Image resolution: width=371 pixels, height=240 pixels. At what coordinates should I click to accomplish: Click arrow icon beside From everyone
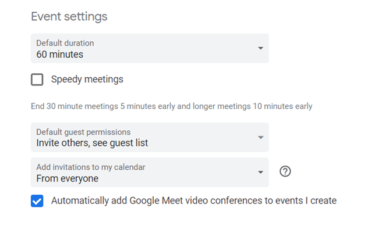pos(260,172)
